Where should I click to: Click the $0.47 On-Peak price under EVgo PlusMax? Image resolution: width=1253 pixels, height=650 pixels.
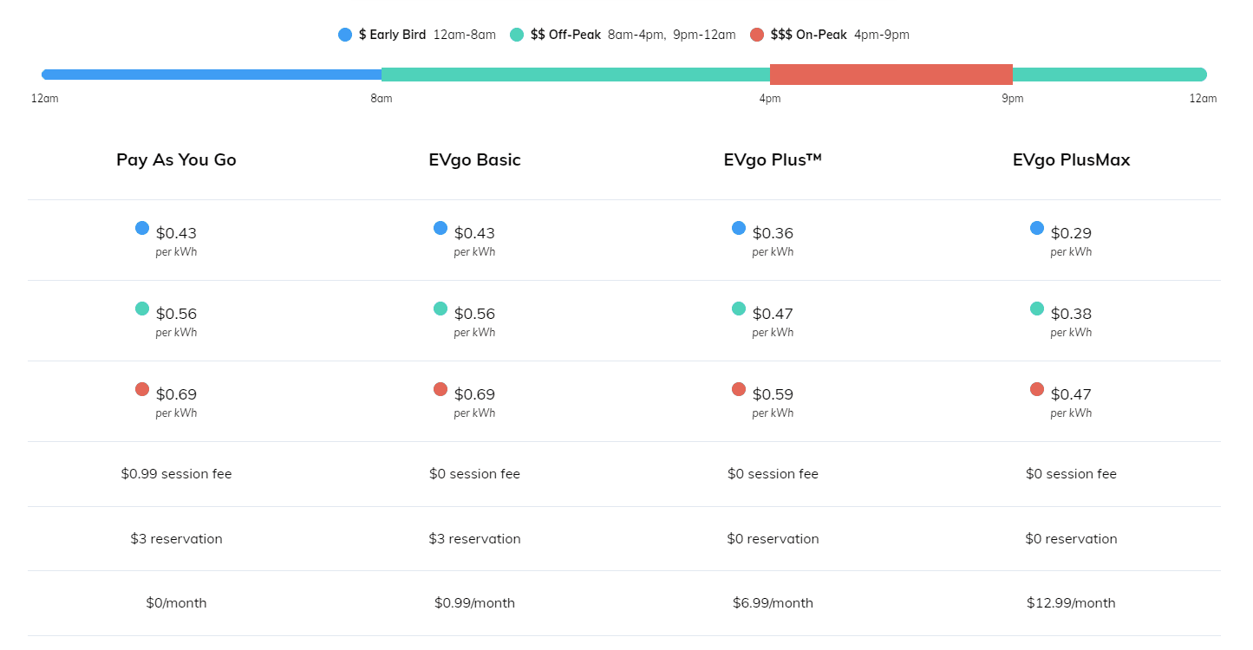coord(1071,394)
